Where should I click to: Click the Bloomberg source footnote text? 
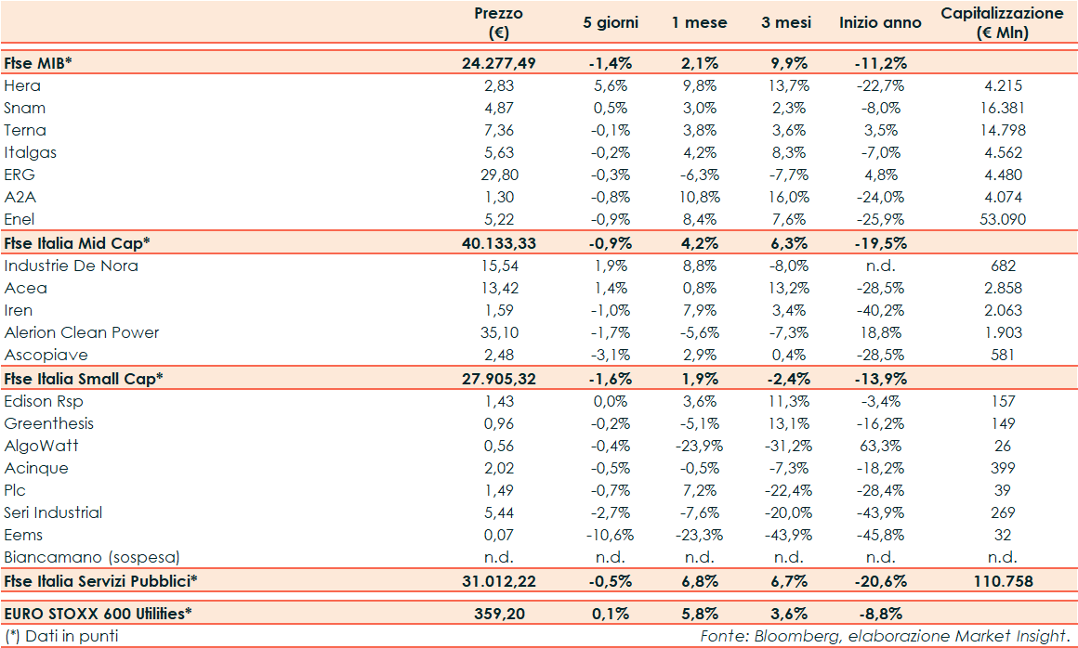[x=883, y=636]
